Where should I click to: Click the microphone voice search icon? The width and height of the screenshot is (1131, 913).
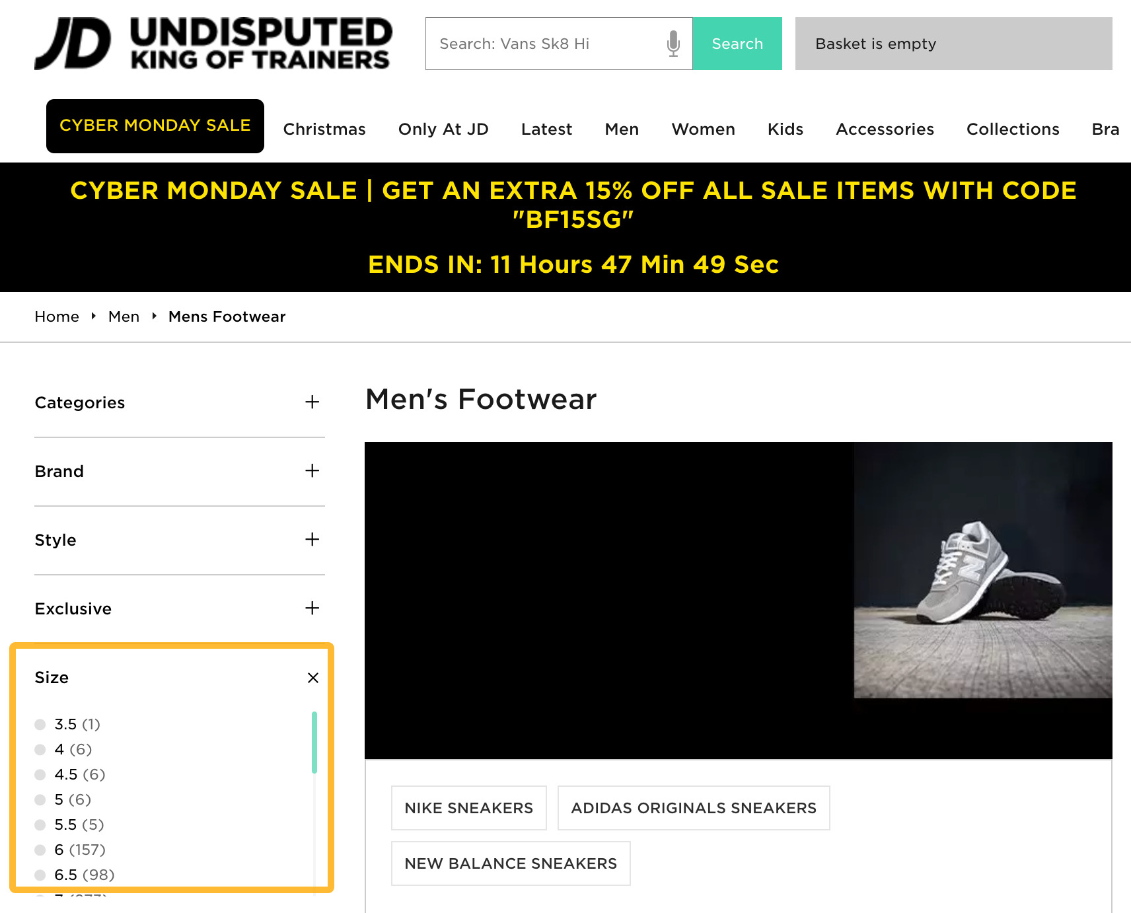tap(673, 44)
